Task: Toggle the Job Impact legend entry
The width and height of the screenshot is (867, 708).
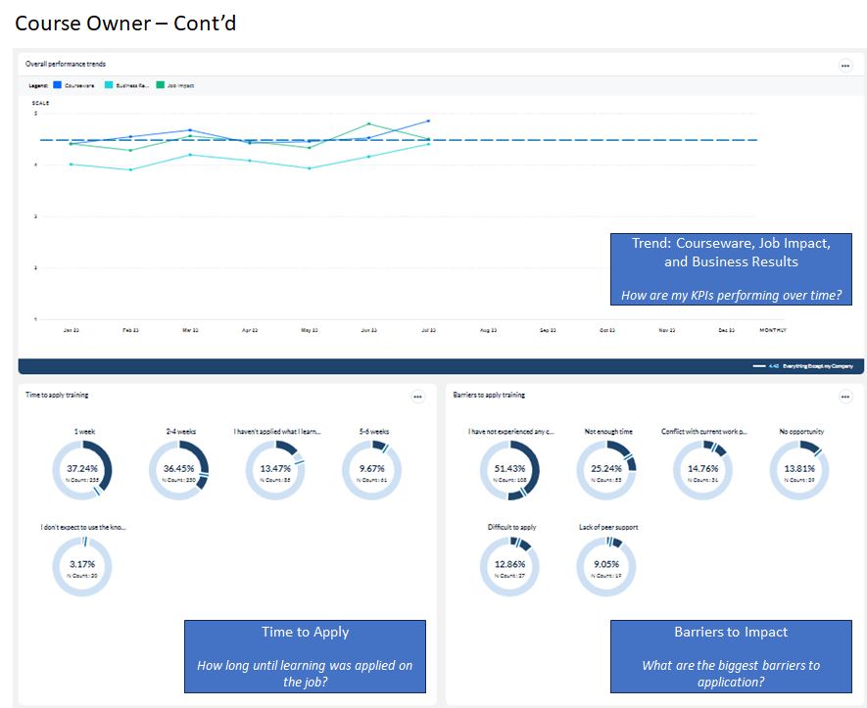Action: tap(176, 86)
